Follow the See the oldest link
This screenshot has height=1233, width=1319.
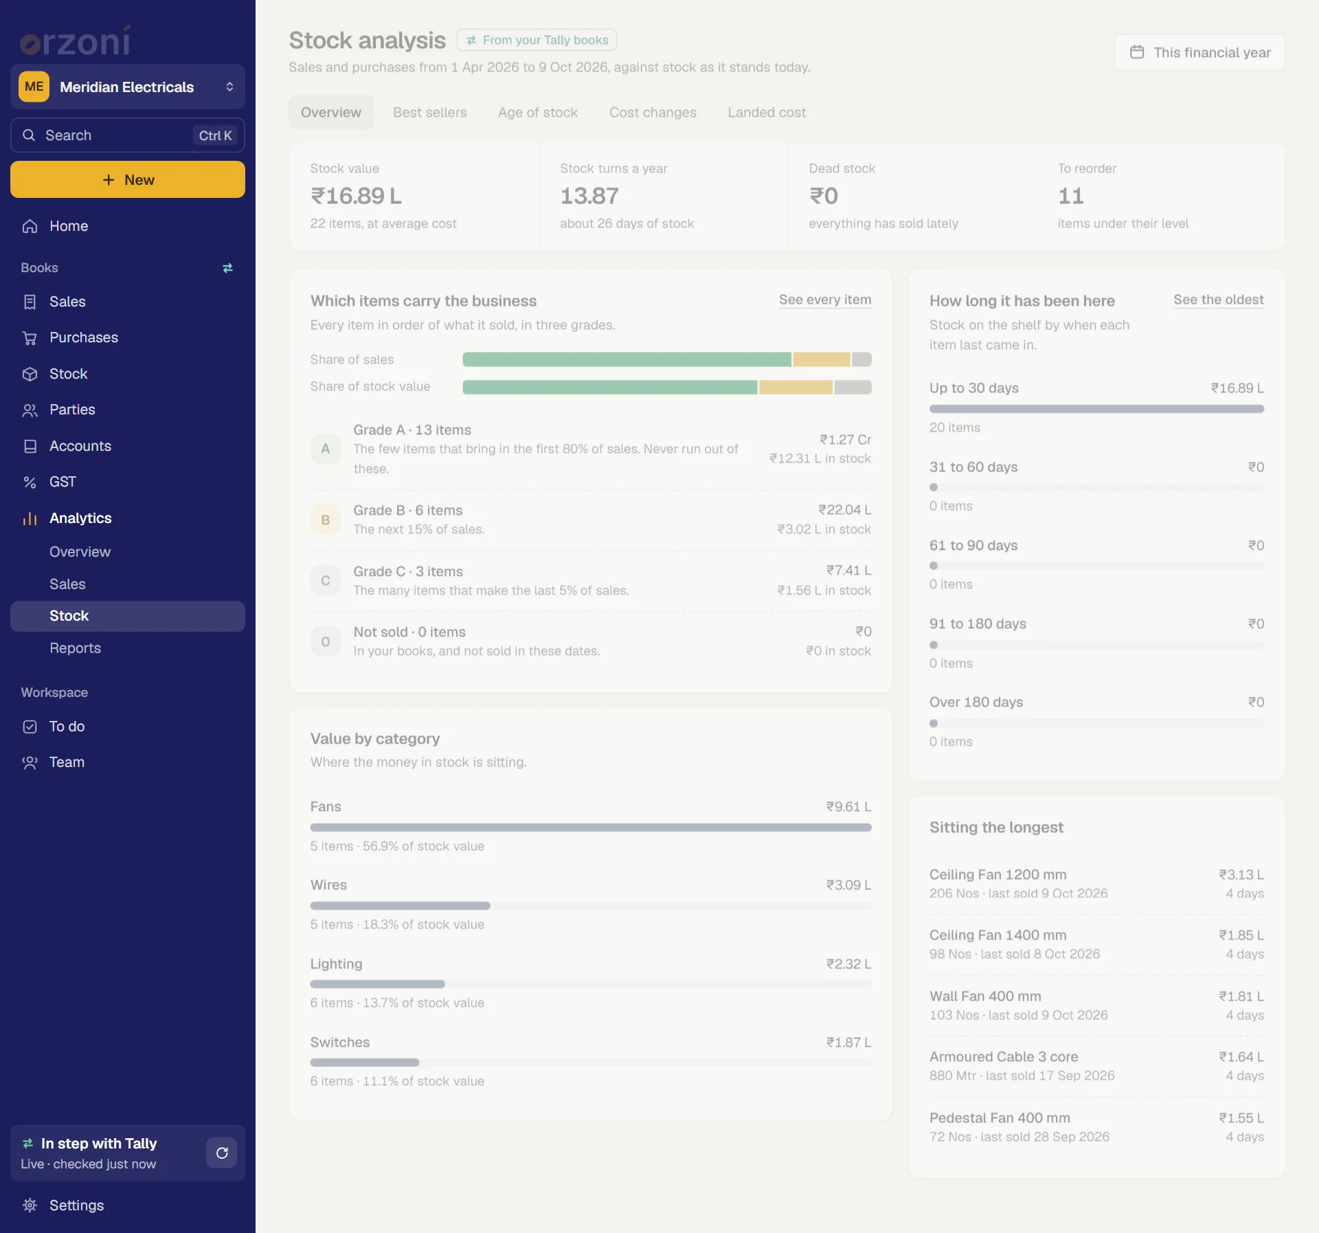click(1218, 300)
